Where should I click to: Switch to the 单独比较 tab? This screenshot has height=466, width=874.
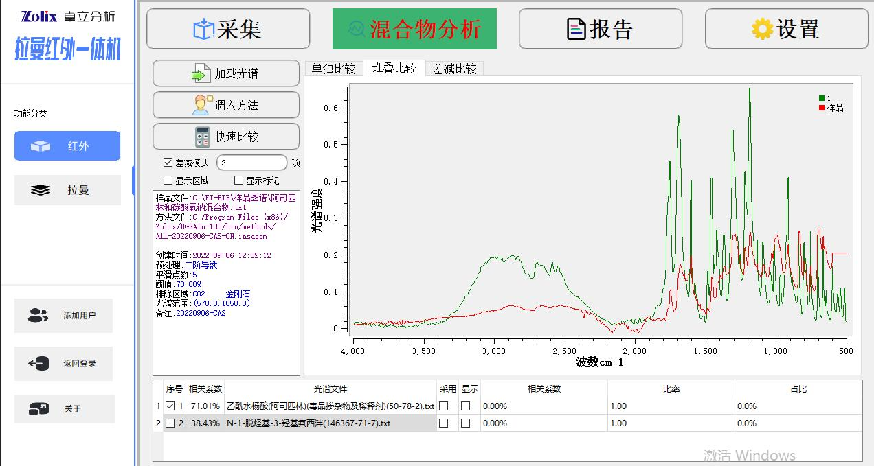333,69
